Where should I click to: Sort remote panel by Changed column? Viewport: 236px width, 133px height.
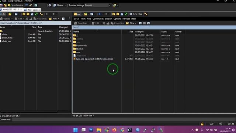click(x=147, y=31)
